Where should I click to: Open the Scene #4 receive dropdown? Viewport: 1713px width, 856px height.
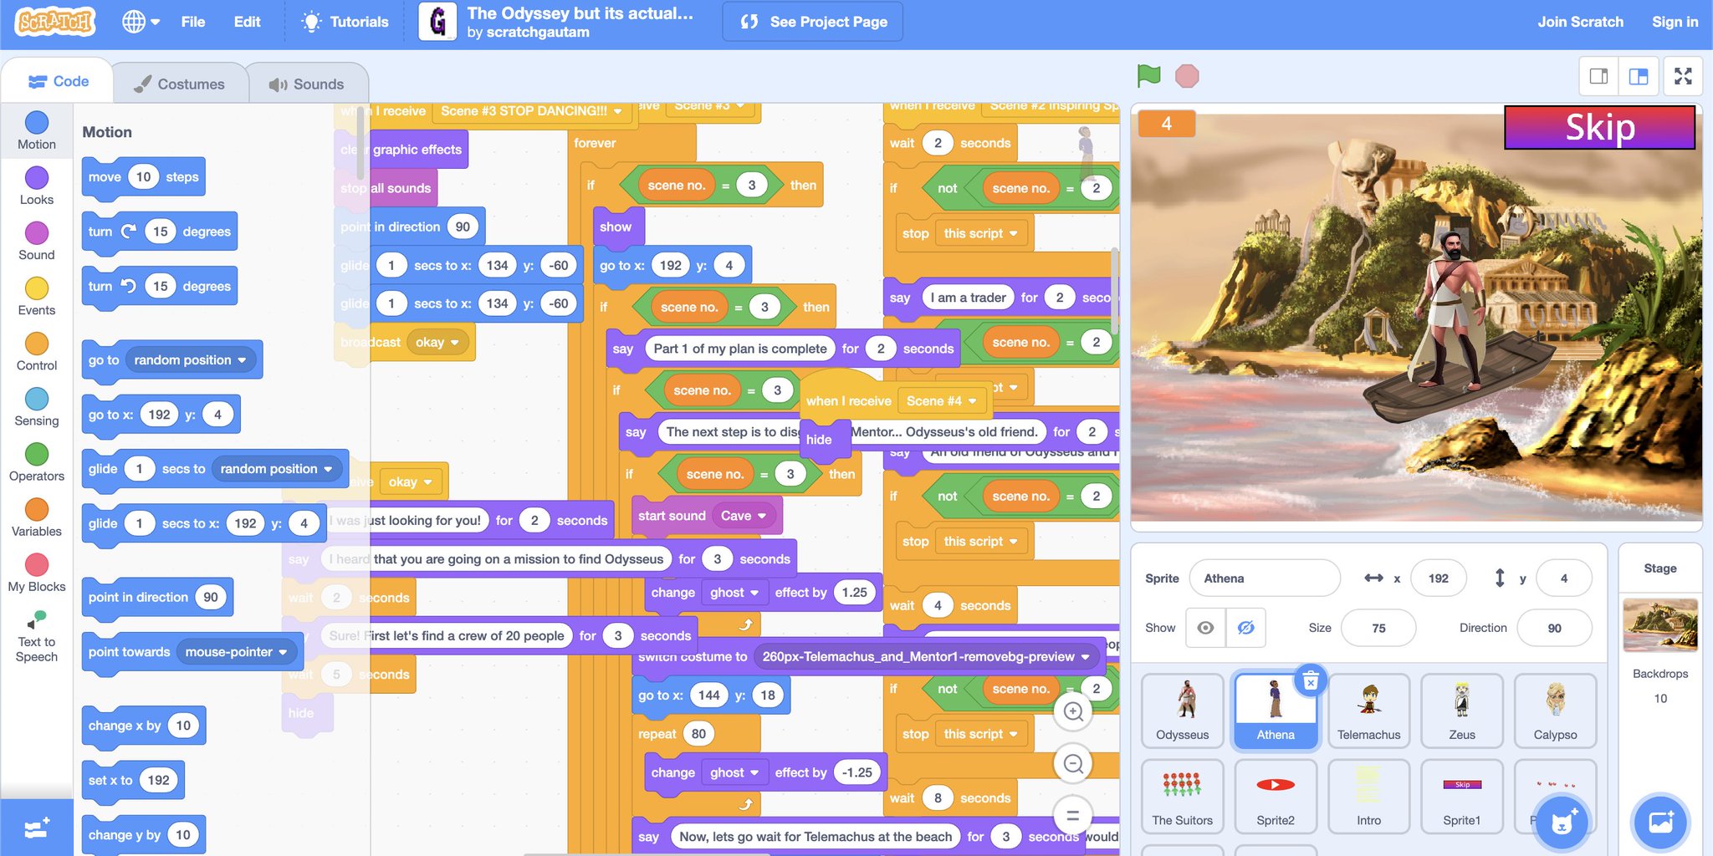pos(942,401)
